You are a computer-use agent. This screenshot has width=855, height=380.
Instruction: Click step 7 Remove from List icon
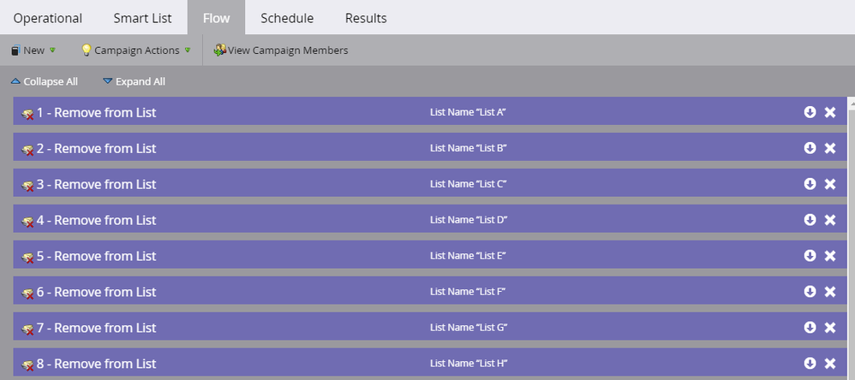tap(27, 329)
